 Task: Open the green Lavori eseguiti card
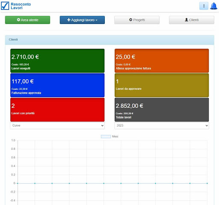click(57, 61)
